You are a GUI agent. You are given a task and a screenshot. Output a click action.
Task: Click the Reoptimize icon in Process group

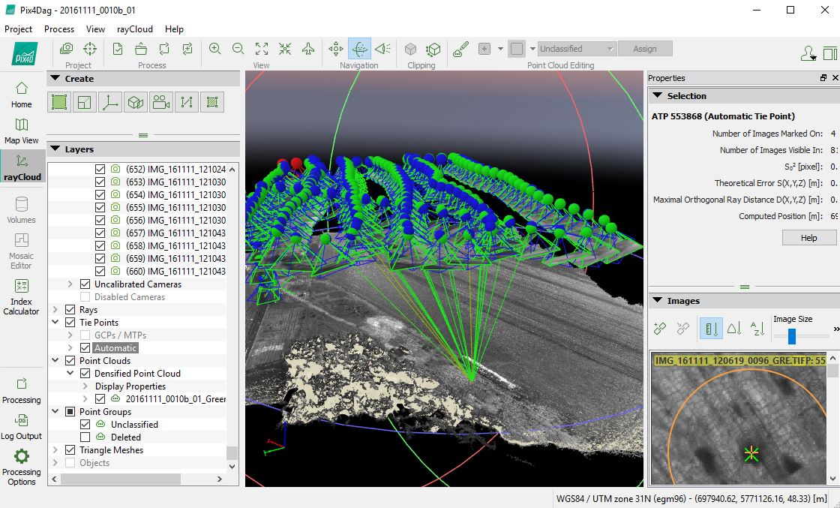164,49
